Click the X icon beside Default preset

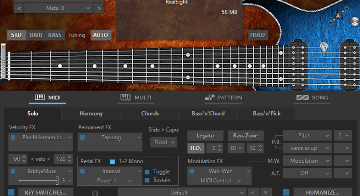point(265,193)
